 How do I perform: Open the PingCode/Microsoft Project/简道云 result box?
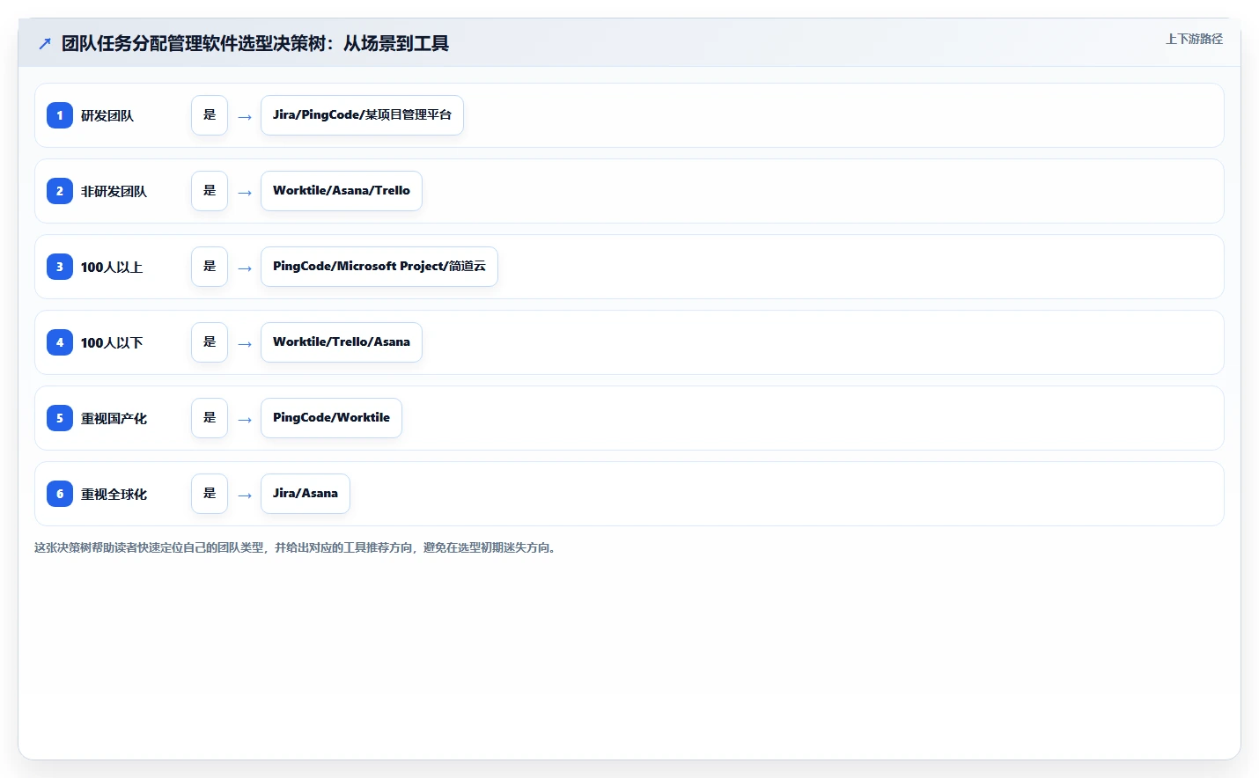coord(379,267)
